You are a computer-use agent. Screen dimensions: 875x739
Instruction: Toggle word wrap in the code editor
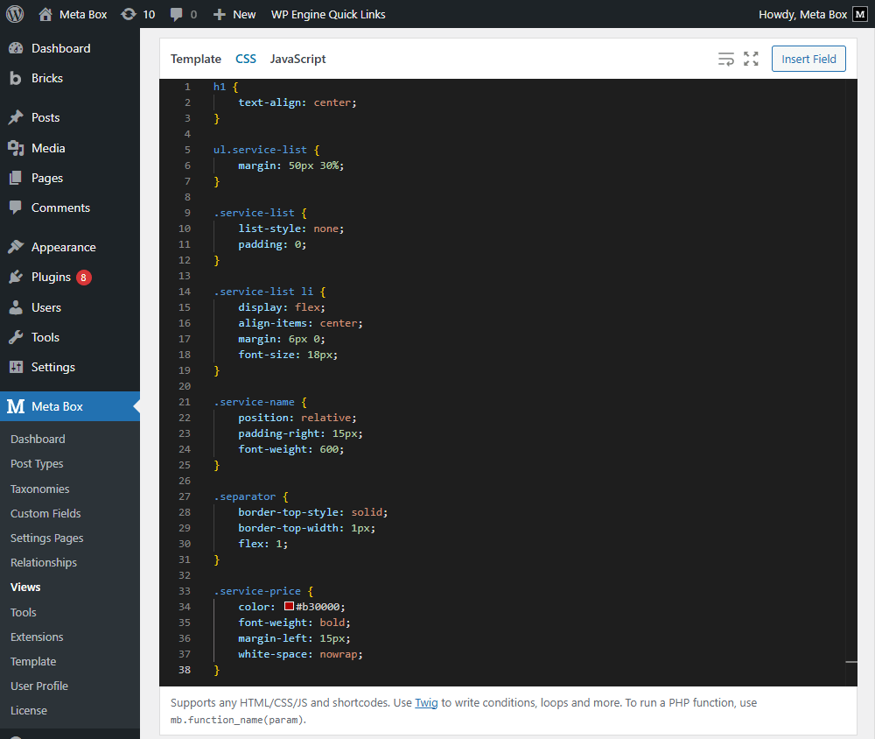tap(725, 59)
